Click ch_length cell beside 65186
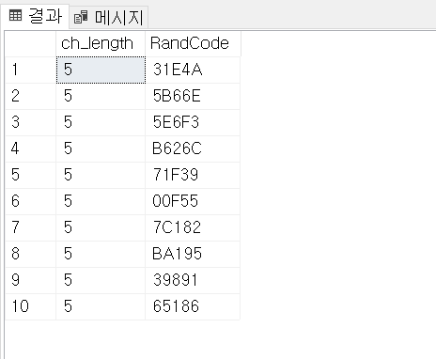This screenshot has width=436, height=359. pyautogui.click(x=101, y=306)
